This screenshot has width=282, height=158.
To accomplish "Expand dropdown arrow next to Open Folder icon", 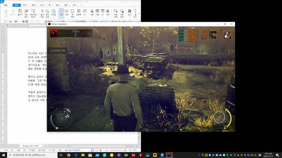I will (13, 21).
